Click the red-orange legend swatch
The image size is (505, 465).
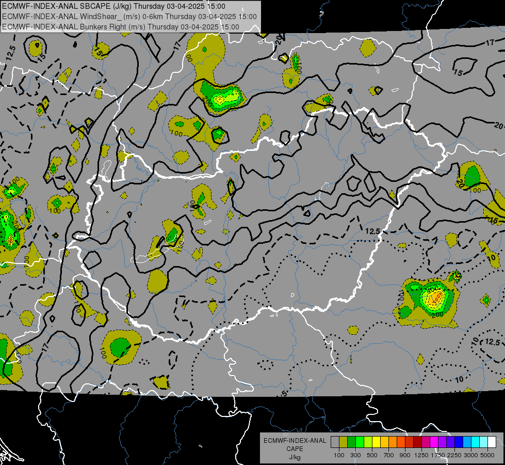pyautogui.click(x=401, y=442)
